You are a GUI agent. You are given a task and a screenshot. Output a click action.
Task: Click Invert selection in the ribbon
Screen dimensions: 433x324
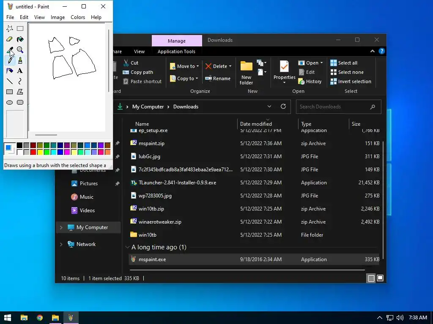pyautogui.click(x=351, y=81)
